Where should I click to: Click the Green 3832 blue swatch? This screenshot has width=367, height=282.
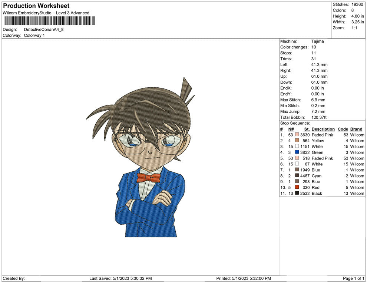297,152
